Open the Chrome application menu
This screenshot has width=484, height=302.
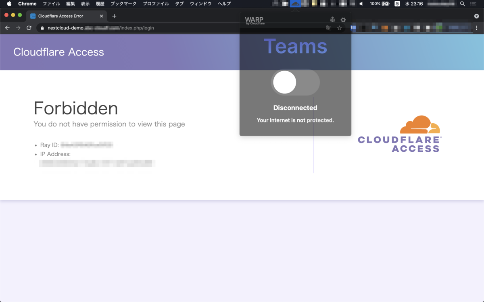pos(27,4)
